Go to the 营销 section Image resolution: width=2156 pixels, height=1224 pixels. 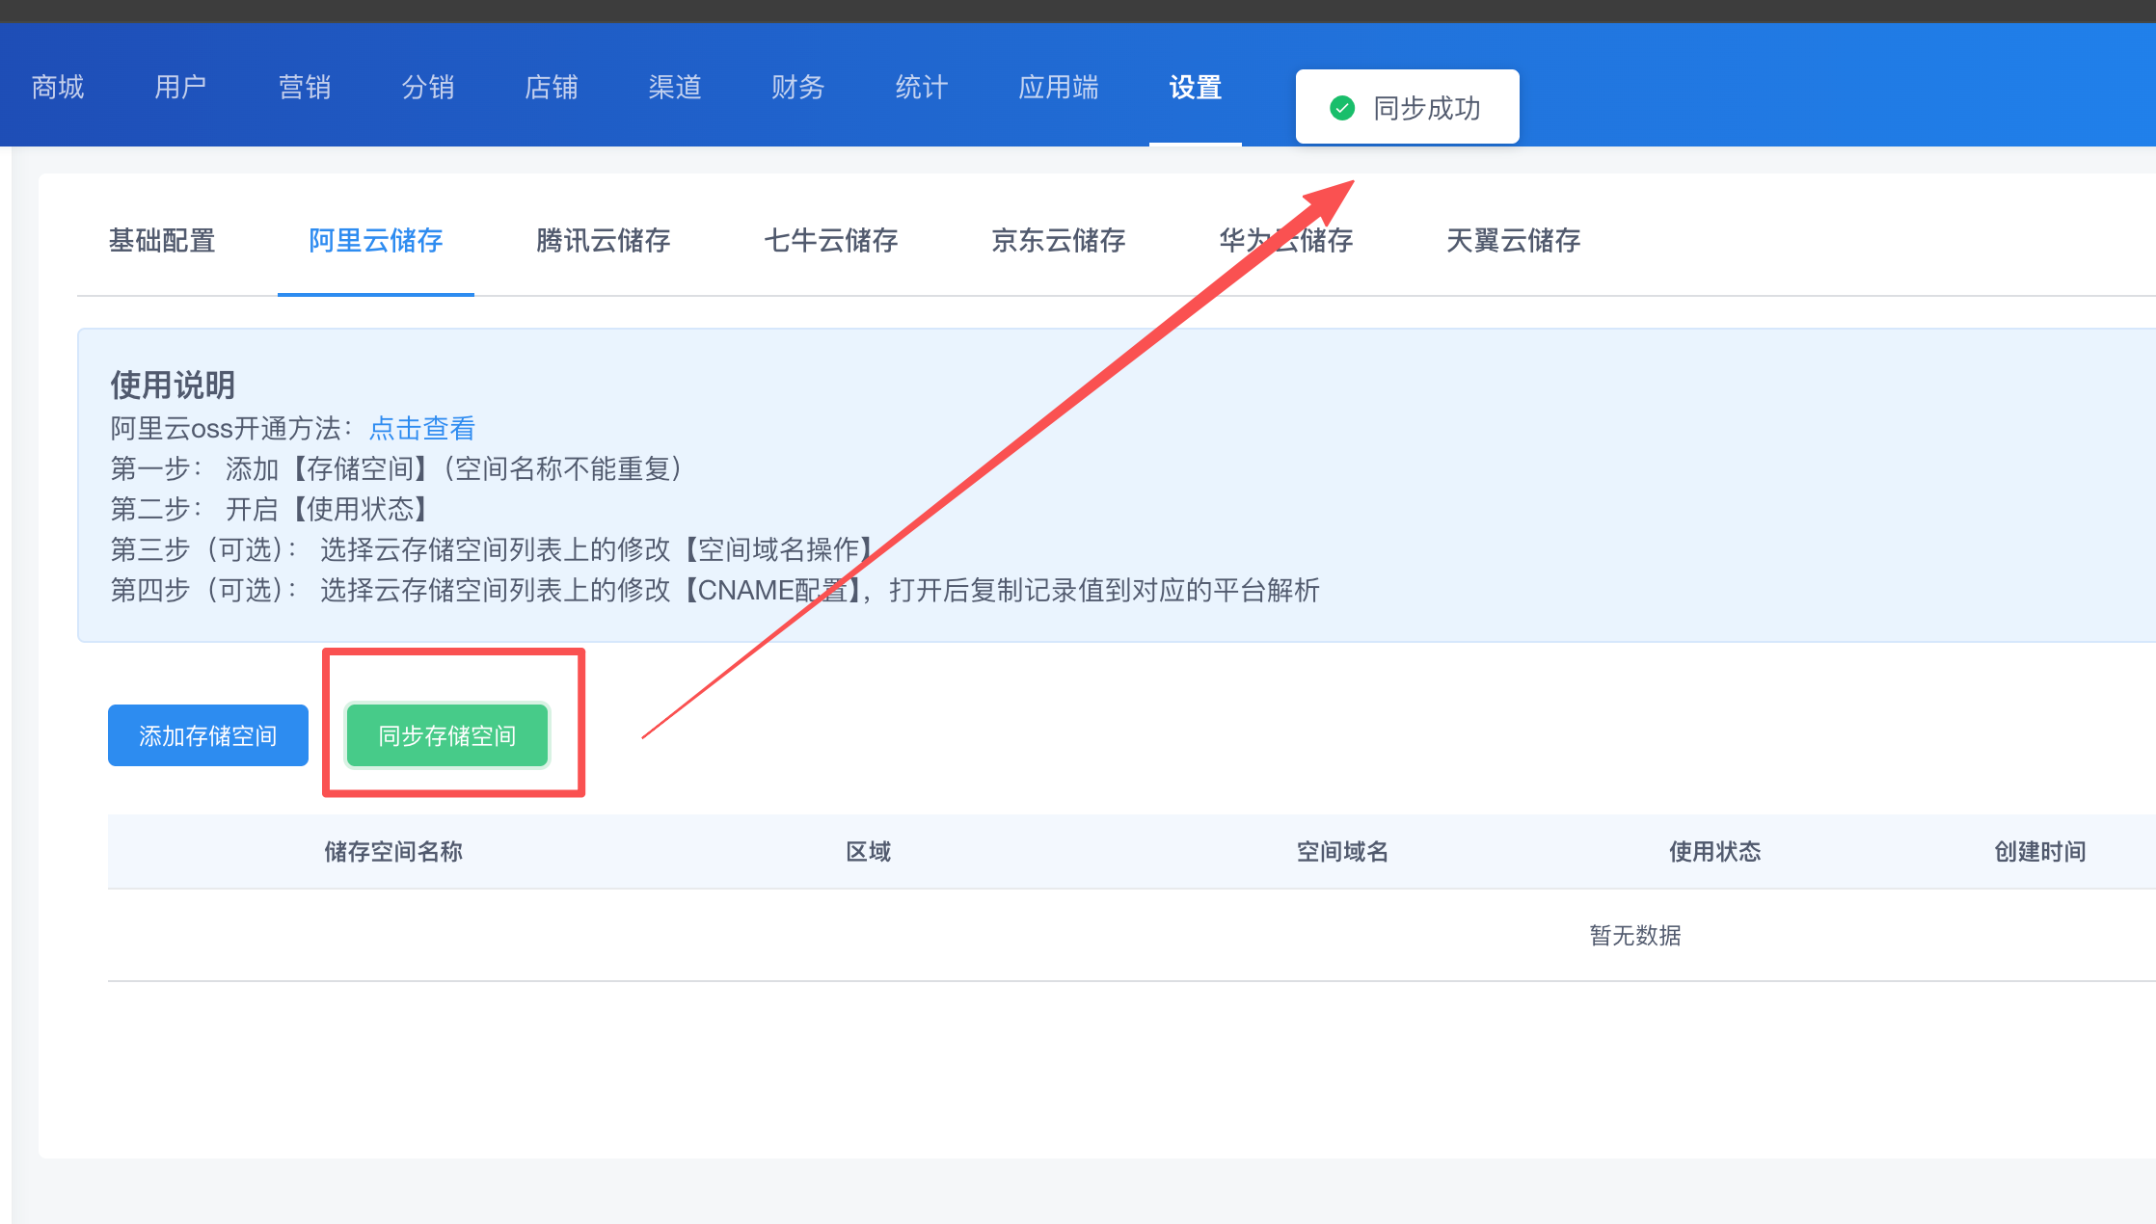click(305, 88)
